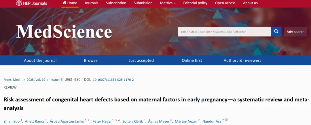Open the DOI link 10.1007/s11684-025-1170-2
Viewport: 311px width, 125px height.
click(113, 80)
